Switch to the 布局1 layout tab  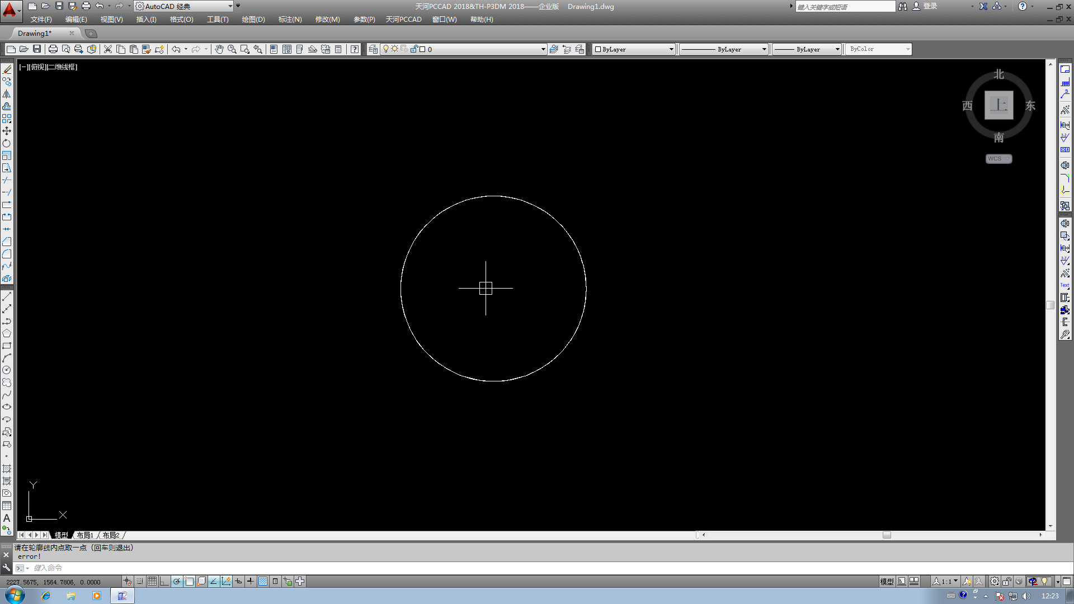(85, 535)
